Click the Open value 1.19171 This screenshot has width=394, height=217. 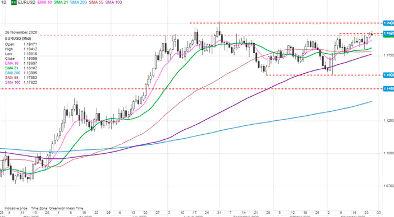(30, 44)
